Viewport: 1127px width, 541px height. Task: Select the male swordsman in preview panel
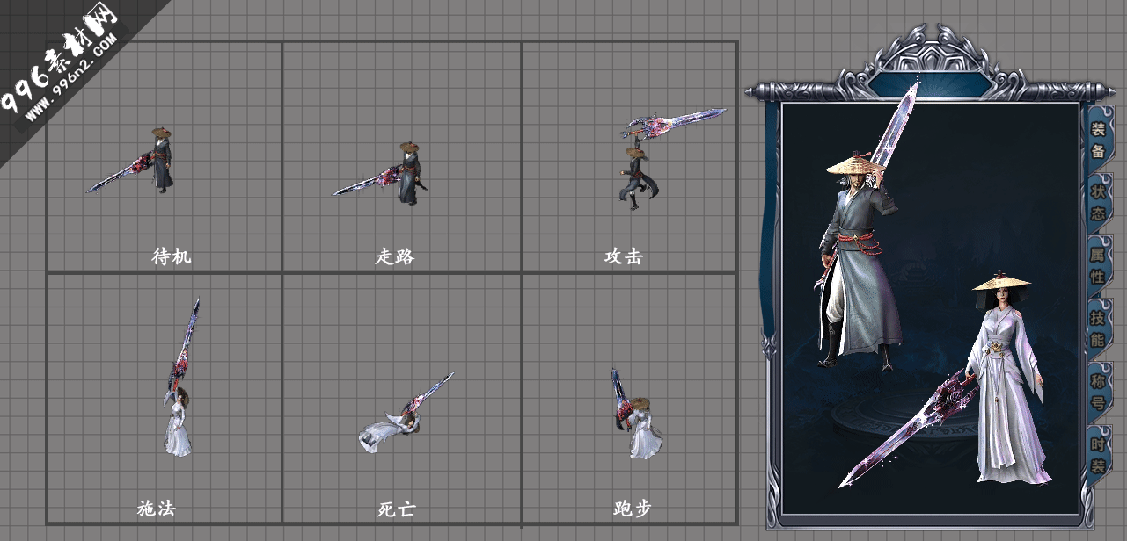tap(860, 263)
